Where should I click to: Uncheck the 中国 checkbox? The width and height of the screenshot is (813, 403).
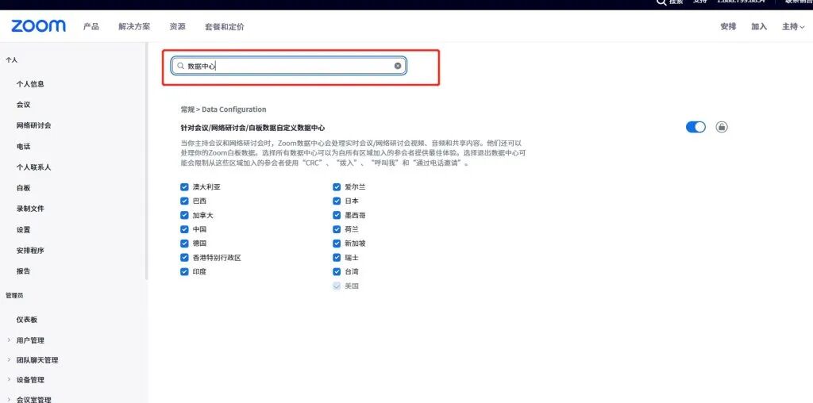184,229
